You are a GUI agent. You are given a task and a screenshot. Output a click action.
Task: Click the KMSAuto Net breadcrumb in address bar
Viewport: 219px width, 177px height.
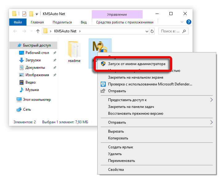click(x=65, y=31)
